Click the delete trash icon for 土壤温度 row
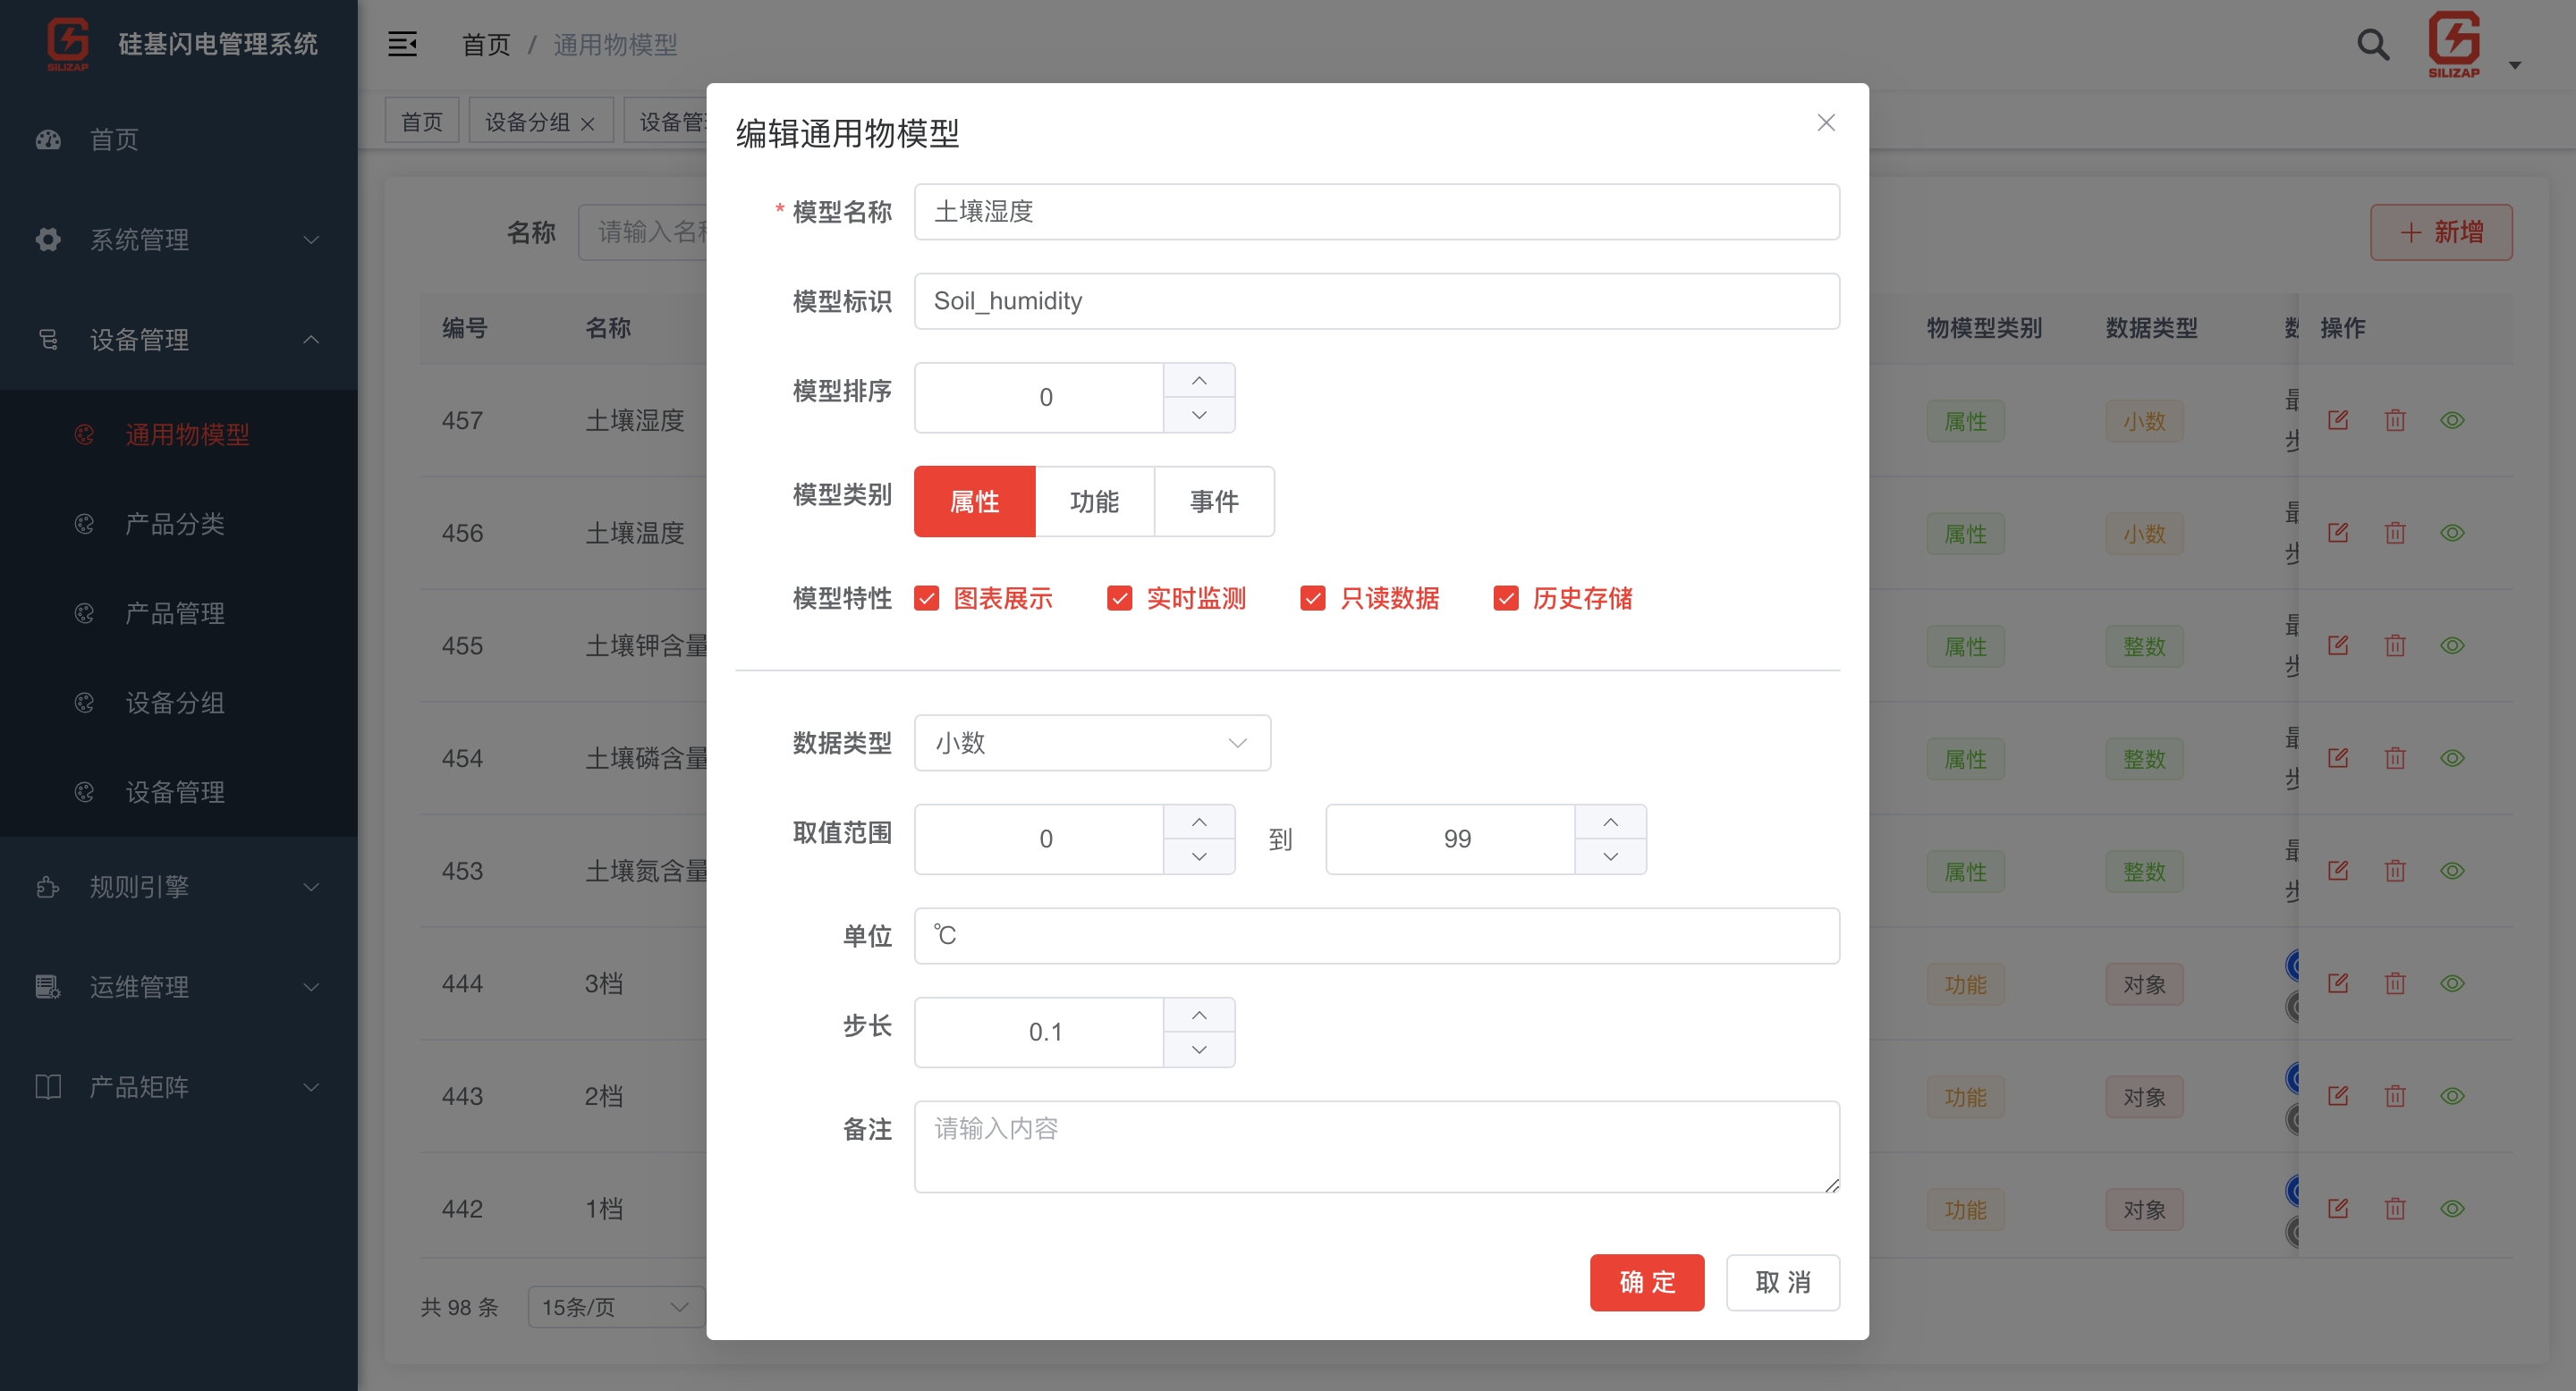 (x=2395, y=533)
